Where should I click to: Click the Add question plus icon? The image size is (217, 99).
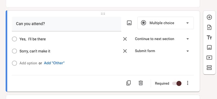click(209, 17)
